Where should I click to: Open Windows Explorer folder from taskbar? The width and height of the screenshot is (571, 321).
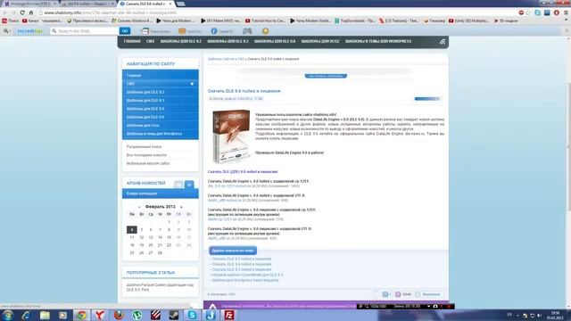pos(45,315)
